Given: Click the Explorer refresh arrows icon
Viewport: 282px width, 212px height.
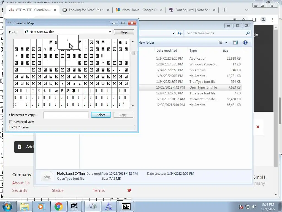Looking at the screenshot, I should [x=180, y=33].
